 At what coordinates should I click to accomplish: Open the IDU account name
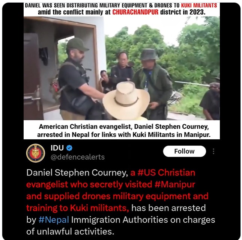[x=57, y=148]
